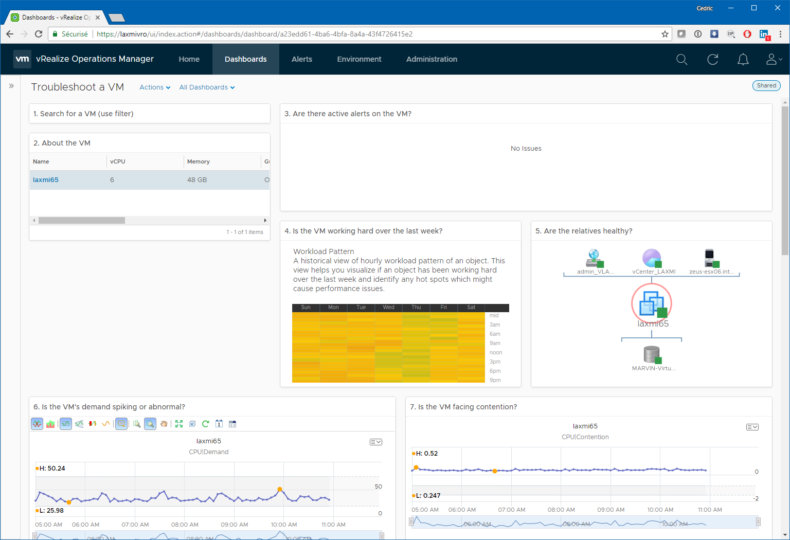Open the laxmi65 VM link
790x540 pixels.
click(46, 180)
